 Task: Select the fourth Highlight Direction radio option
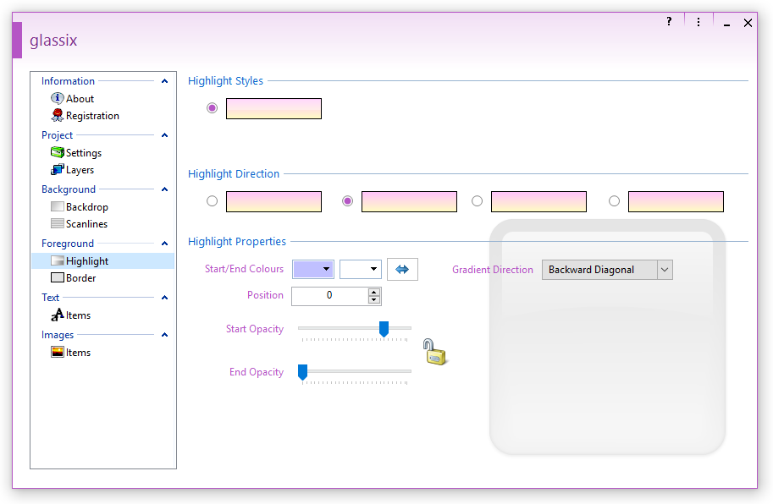click(x=615, y=201)
